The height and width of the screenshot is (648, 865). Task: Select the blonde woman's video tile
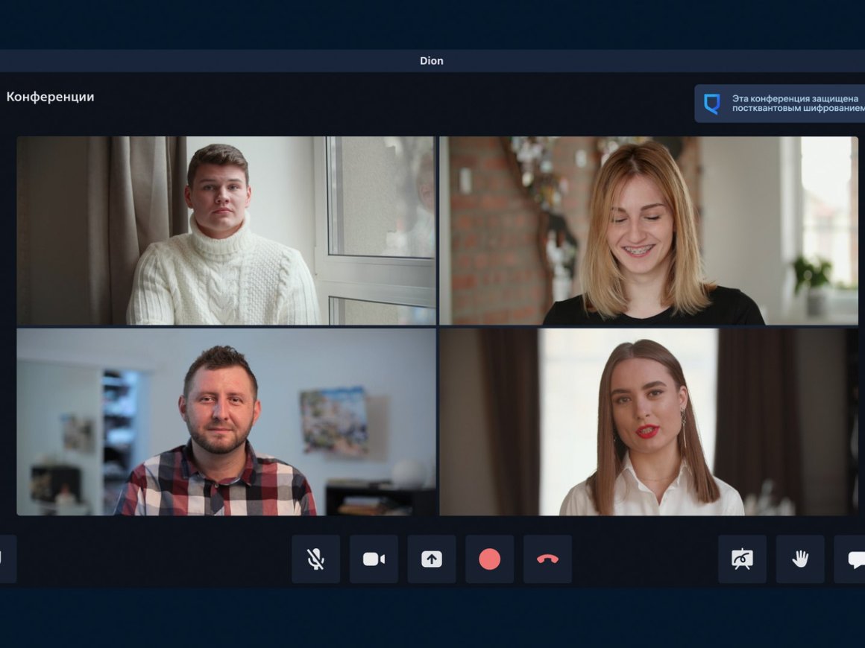(649, 231)
